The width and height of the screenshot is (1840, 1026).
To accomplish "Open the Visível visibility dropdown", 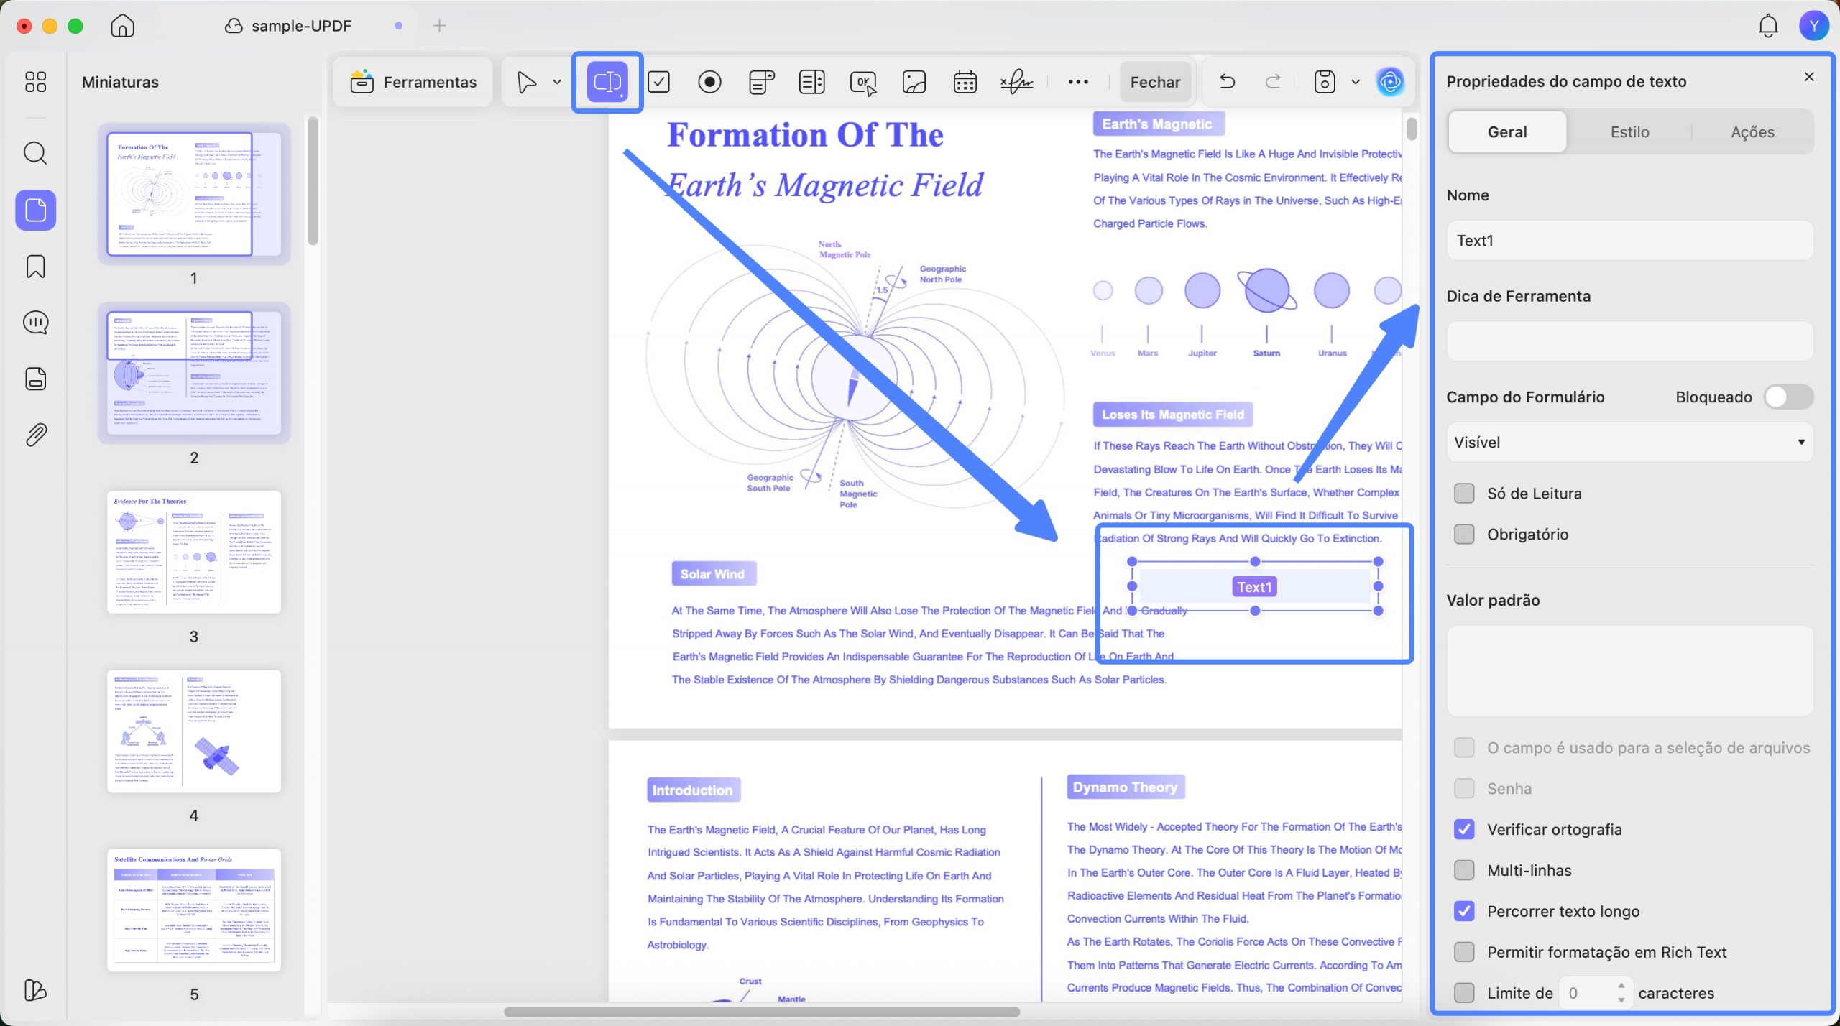I will [x=1629, y=443].
